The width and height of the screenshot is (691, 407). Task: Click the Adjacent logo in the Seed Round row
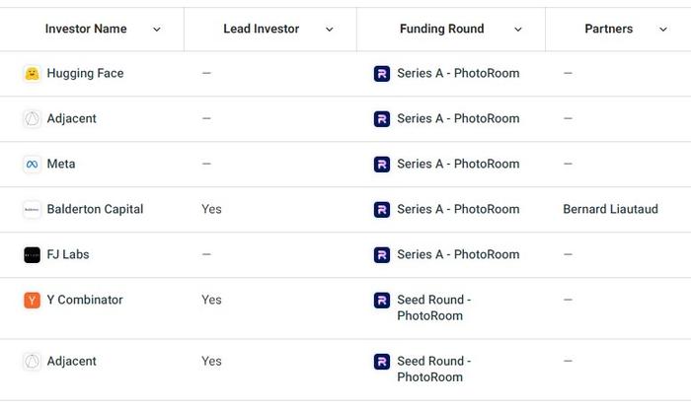32,362
